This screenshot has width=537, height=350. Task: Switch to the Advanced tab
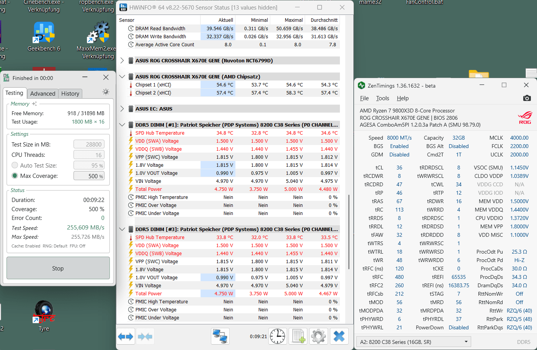pyautogui.click(x=43, y=94)
